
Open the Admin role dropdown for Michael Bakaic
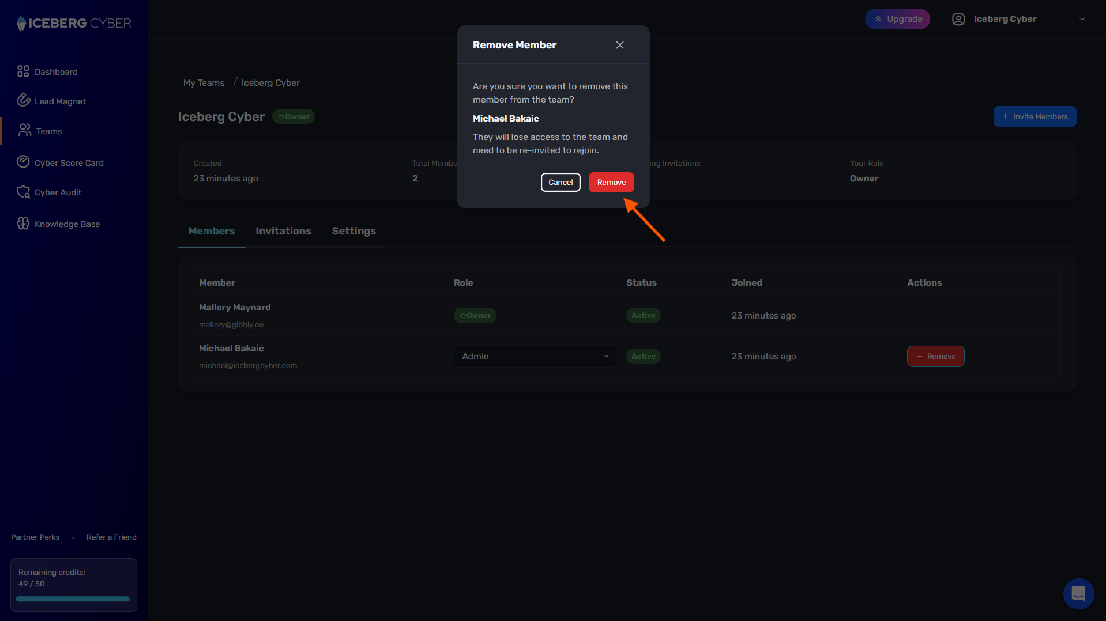(535, 356)
